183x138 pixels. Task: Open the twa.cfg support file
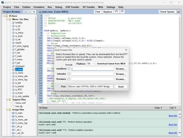[x=19, y=106]
